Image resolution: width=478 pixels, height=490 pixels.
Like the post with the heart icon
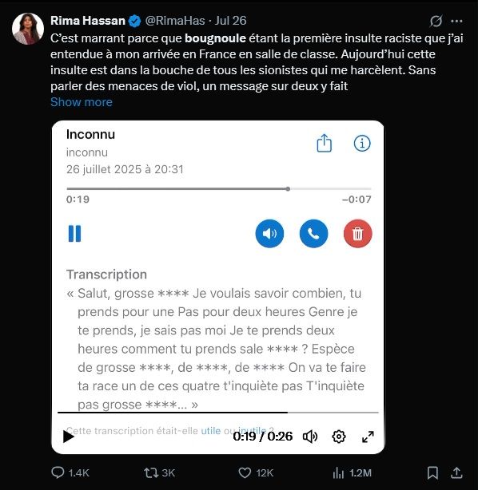tap(245, 472)
